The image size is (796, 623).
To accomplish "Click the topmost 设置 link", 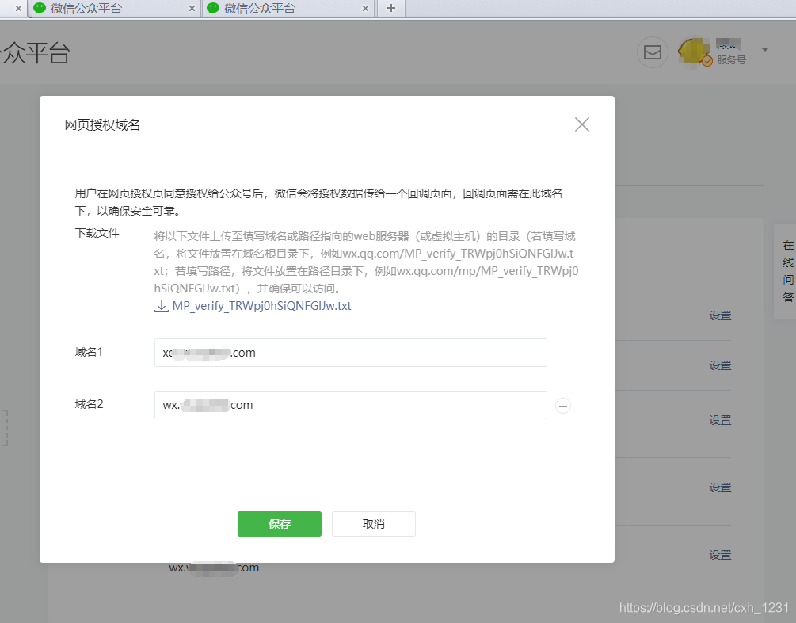I will point(720,315).
